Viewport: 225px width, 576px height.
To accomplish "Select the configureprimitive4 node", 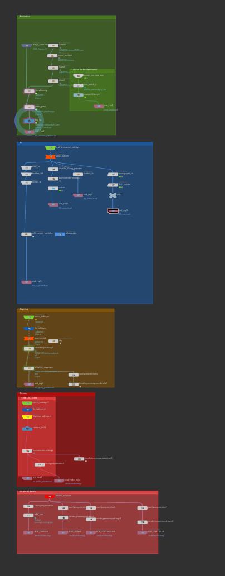I will point(28,506).
